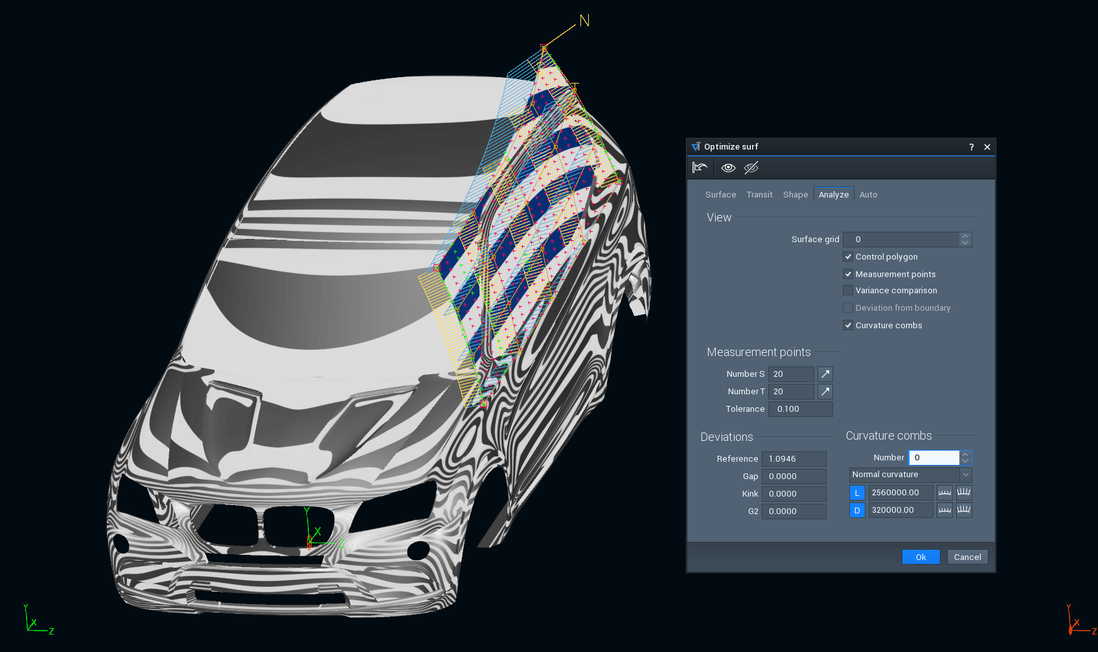Click the taller comb icon in D row
The height and width of the screenshot is (652, 1098).
964,510
